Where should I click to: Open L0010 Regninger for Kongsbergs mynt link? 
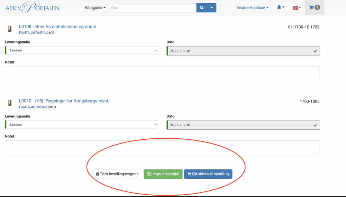(64, 101)
